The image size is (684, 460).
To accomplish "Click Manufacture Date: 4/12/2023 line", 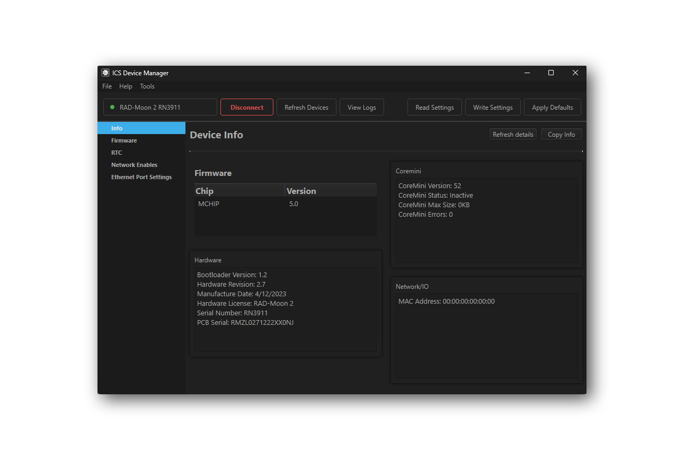I will tap(242, 294).
